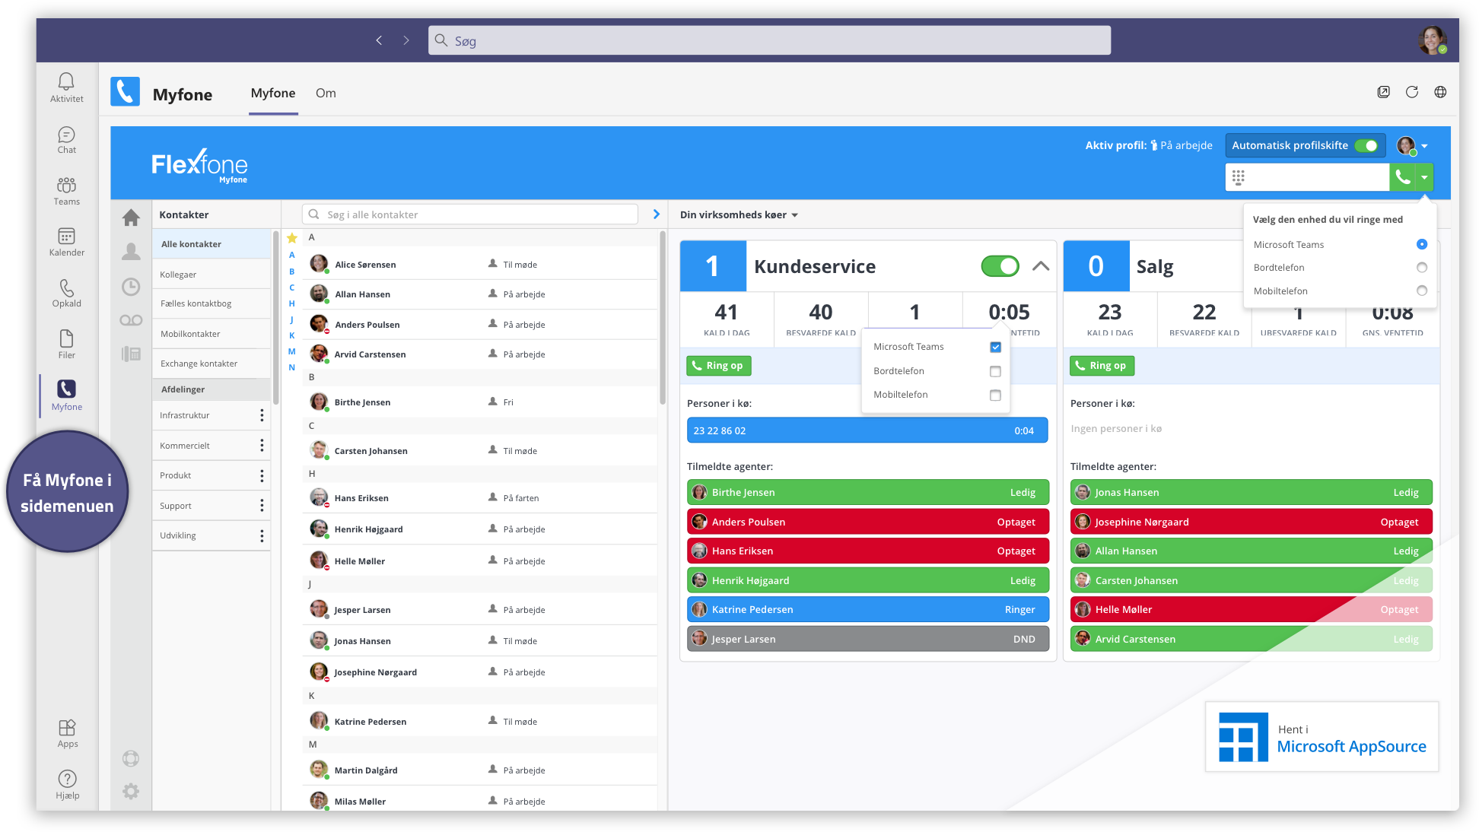Open the dialpad grid icon
The height and width of the screenshot is (832, 1479).
click(x=1239, y=177)
